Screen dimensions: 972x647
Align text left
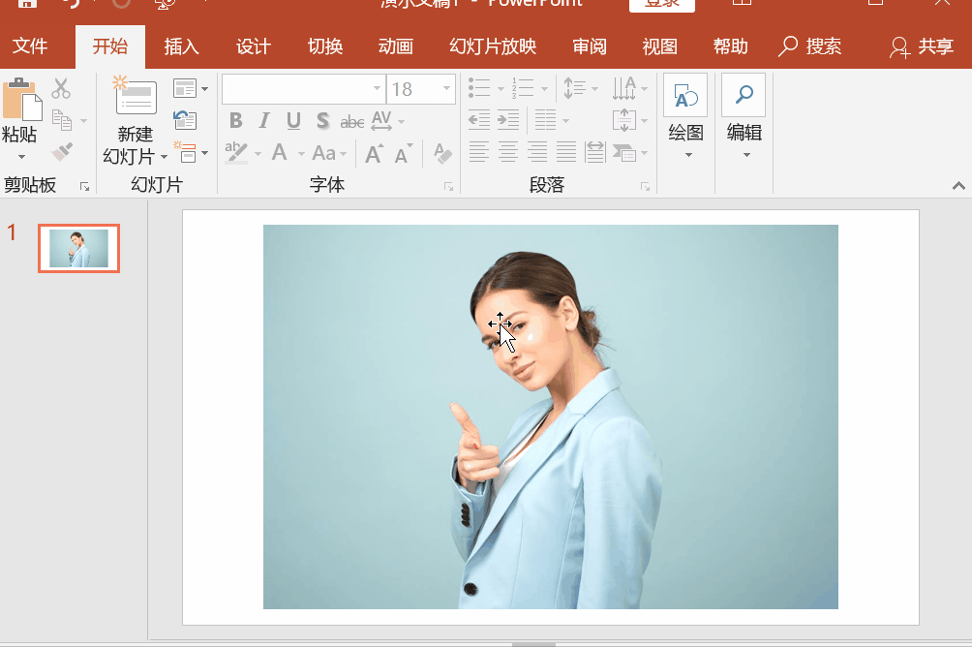coord(478,151)
